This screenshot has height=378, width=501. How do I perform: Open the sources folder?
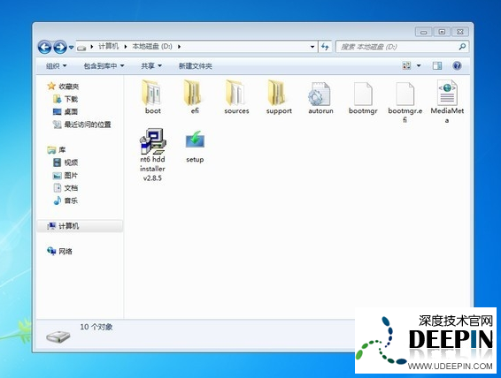pyautogui.click(x=236, y=97)
